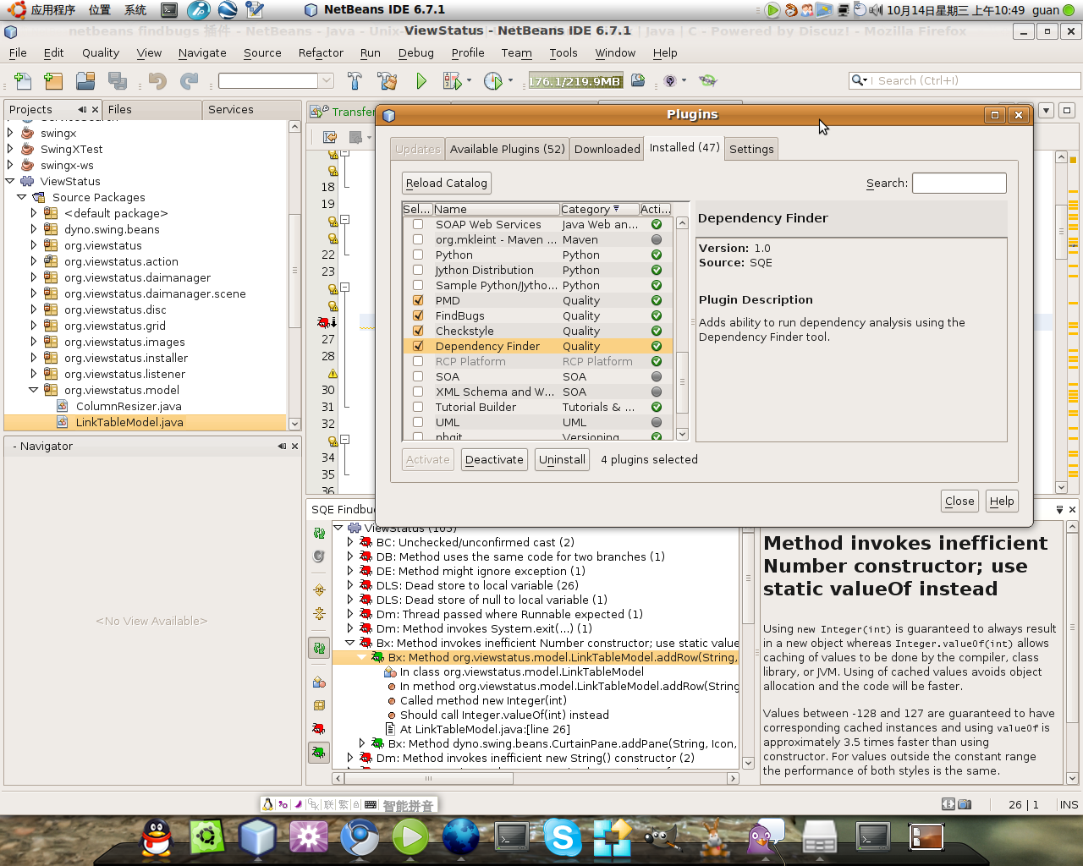Click the Reload Catalog button
This screenshot has height=866, width=1083.
447,183
